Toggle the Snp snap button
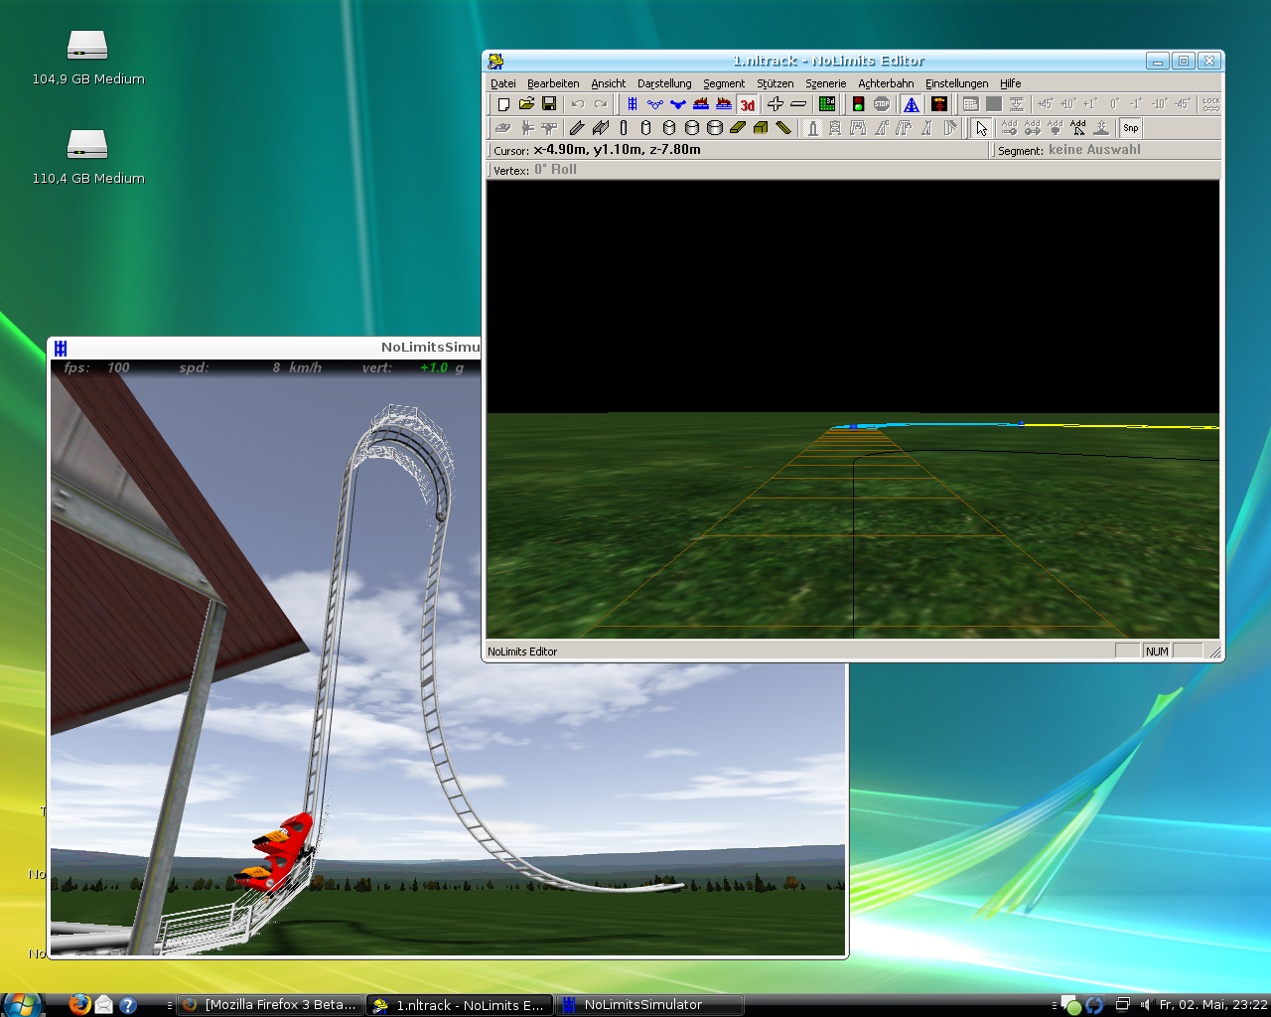The image size is (1271, 1017). pyautogui.click(x=1130, y=128)
